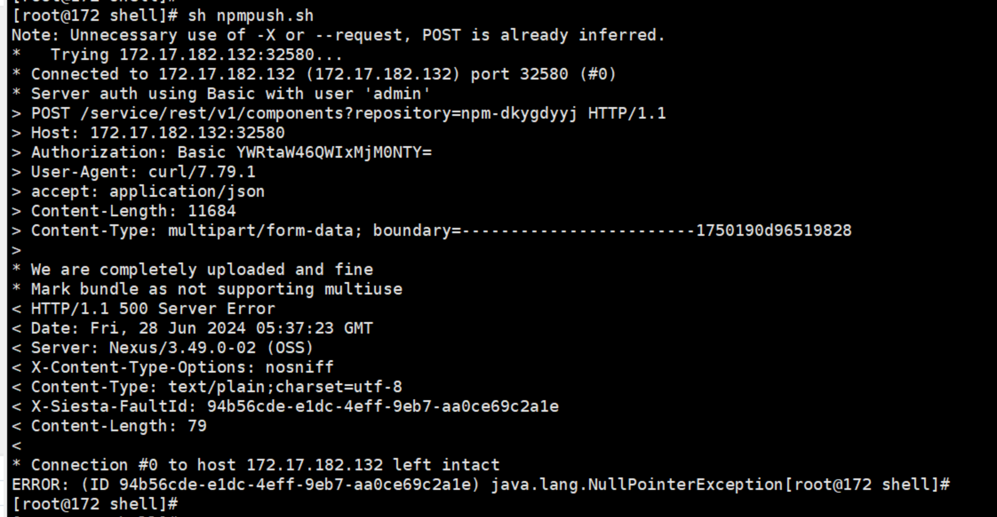Click the Host 172.17.182.132:32580 line
The width and height of the screenshot is (997, 517).
coord(148,133)
